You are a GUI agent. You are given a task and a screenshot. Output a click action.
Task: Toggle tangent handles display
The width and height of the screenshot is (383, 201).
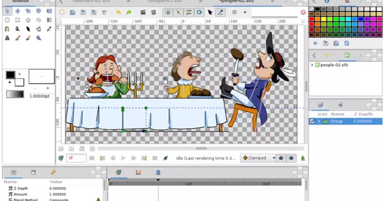click(x=189, y=12)
